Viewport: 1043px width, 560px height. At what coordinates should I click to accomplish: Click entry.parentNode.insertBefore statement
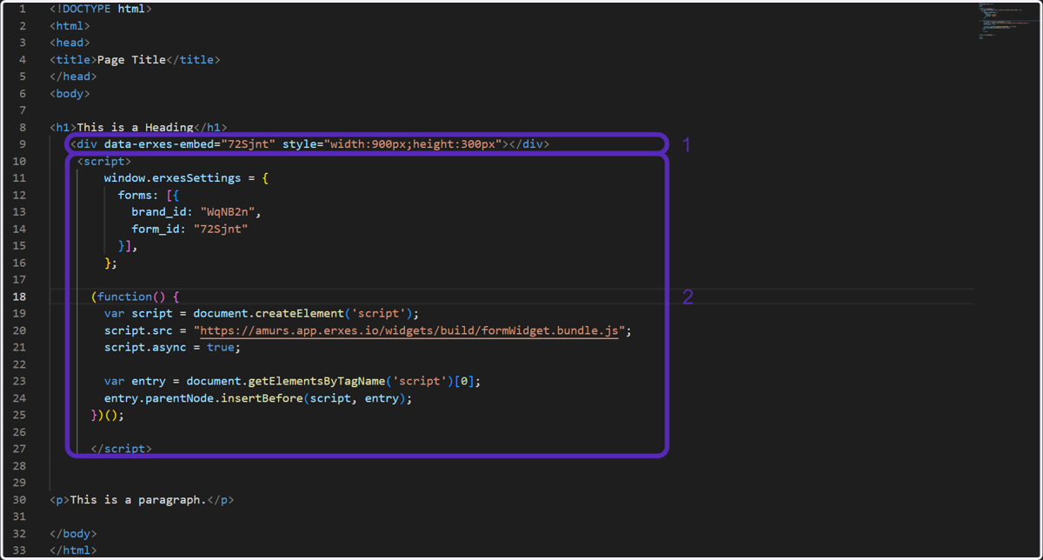258,398
